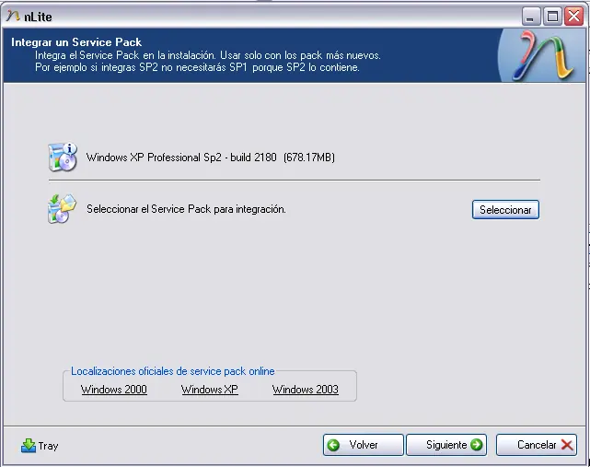Image resolution: width=590 pixels, height=467 pixels.
Task: Advance with the Siguiente button
Action: 446,445
